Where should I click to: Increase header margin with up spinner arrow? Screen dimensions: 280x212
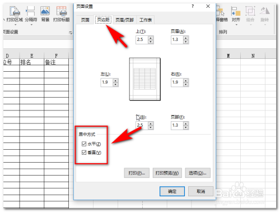pos(186,38)
